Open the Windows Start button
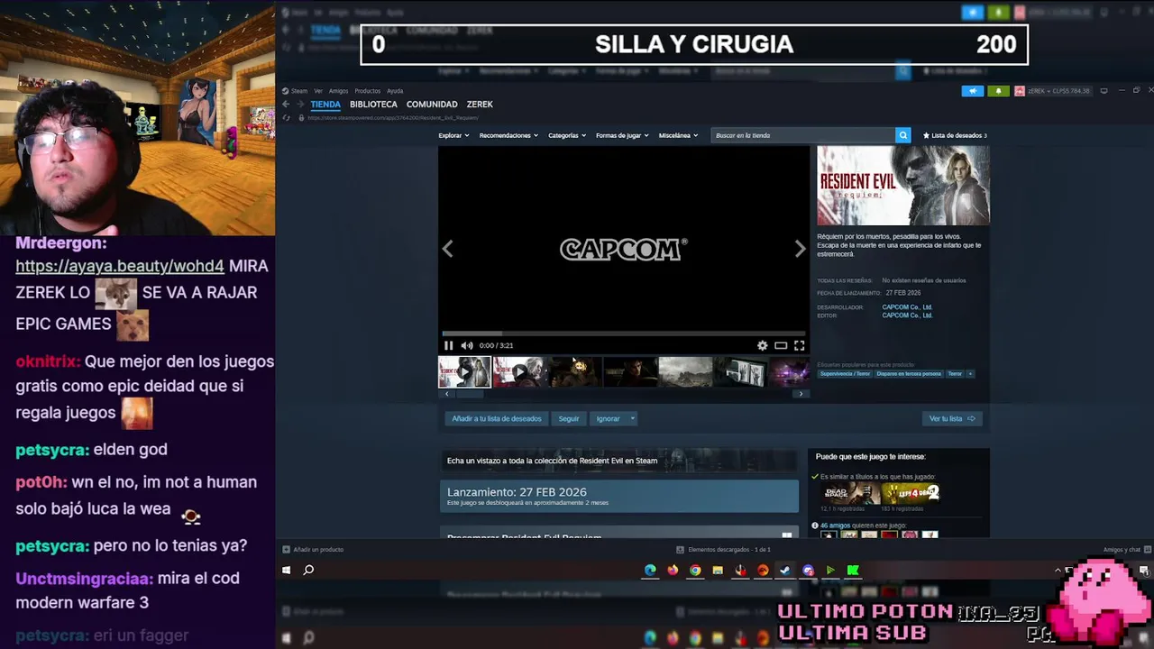1154x649 pixels. point(287,570)
